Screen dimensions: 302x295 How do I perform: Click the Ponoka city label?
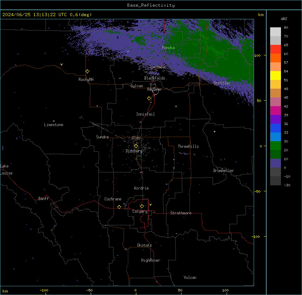(168, 48)
